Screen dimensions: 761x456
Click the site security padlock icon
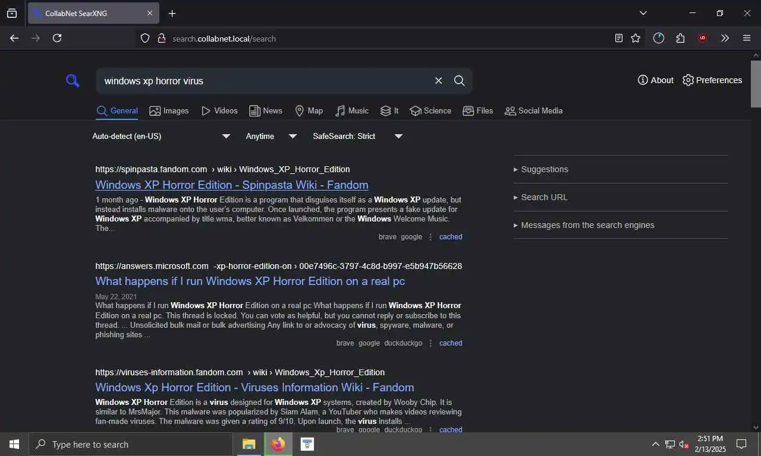point(161,38)
